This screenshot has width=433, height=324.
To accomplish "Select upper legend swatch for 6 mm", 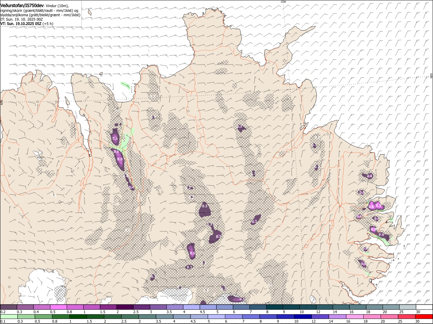I will tap(241, 307).
